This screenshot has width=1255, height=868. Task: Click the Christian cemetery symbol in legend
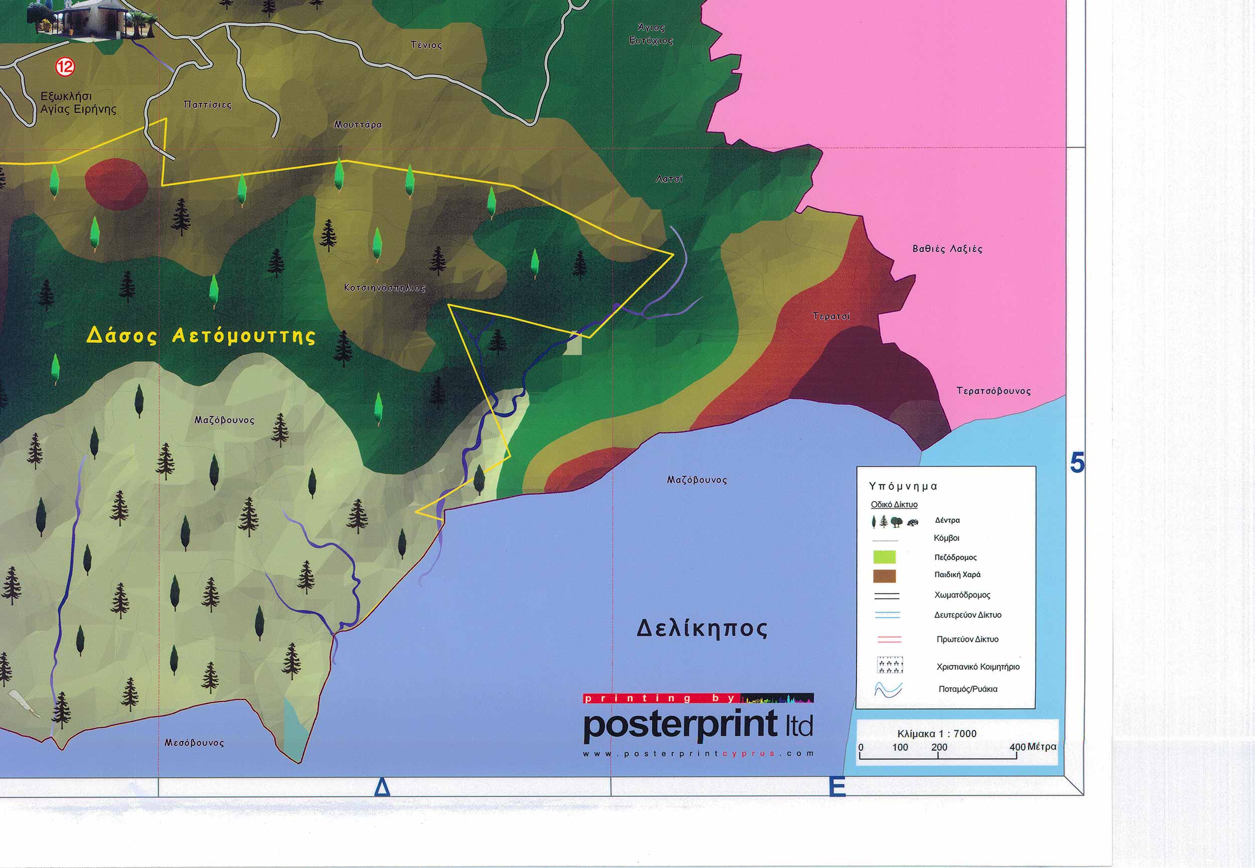[891, 665]
